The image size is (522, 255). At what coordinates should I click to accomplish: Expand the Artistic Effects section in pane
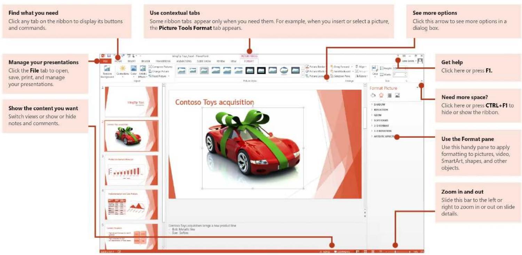[x=383, y=136]
